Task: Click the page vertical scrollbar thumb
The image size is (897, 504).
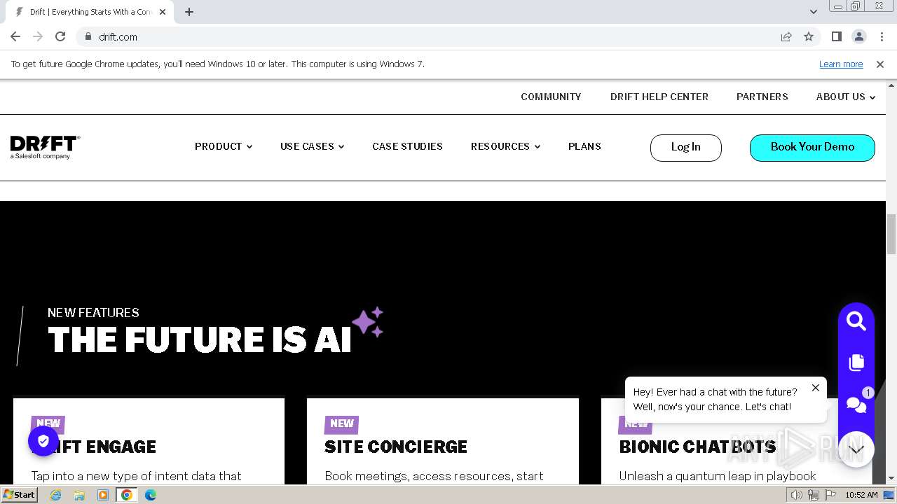Action: [891, 234]
